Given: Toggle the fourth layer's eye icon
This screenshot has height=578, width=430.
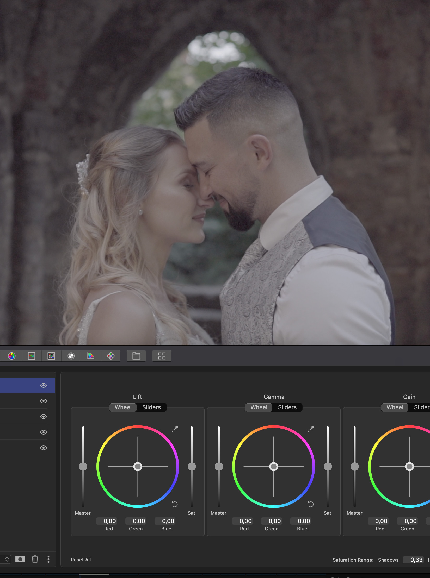Looking at the screenshot, I should (x=44, y=432).
